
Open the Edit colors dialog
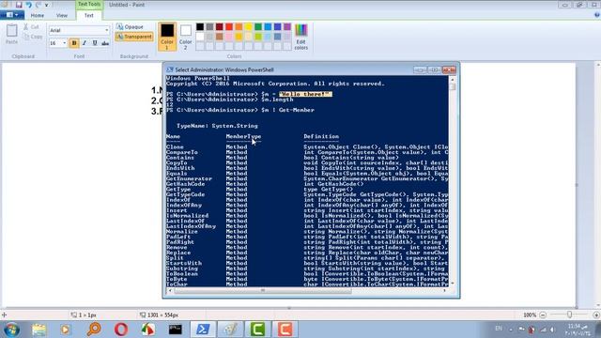(x=301, y=37)
